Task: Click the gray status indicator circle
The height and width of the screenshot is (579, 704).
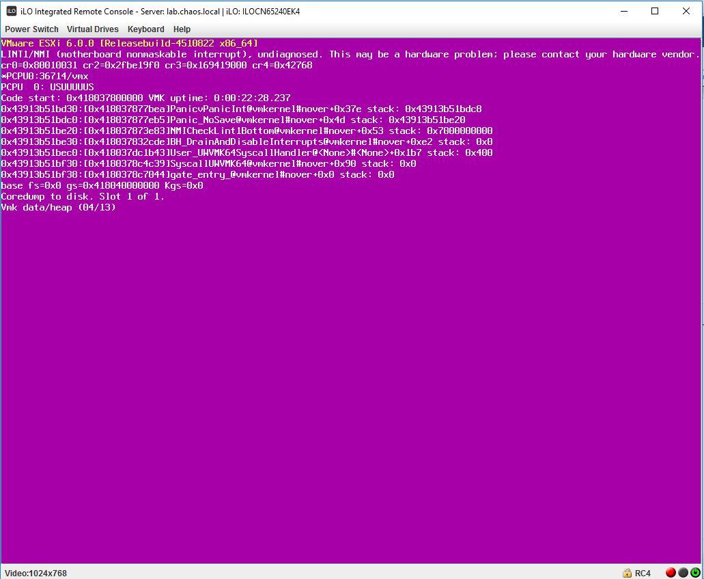Action: tap(683, 573)
